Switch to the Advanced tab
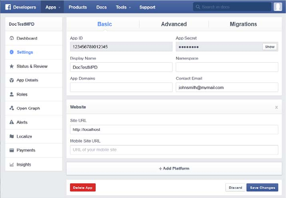This screenshot has height=198, width=286. (174, 24)
